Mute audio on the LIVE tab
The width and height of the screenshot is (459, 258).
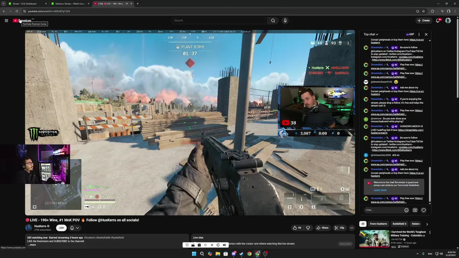click(127, 4)
